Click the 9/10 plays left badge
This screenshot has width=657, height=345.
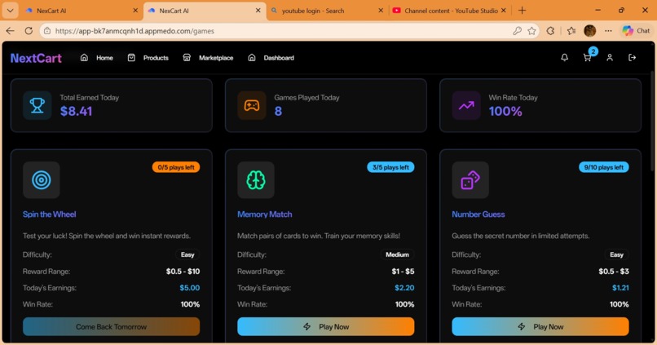[x=604, y=167]
